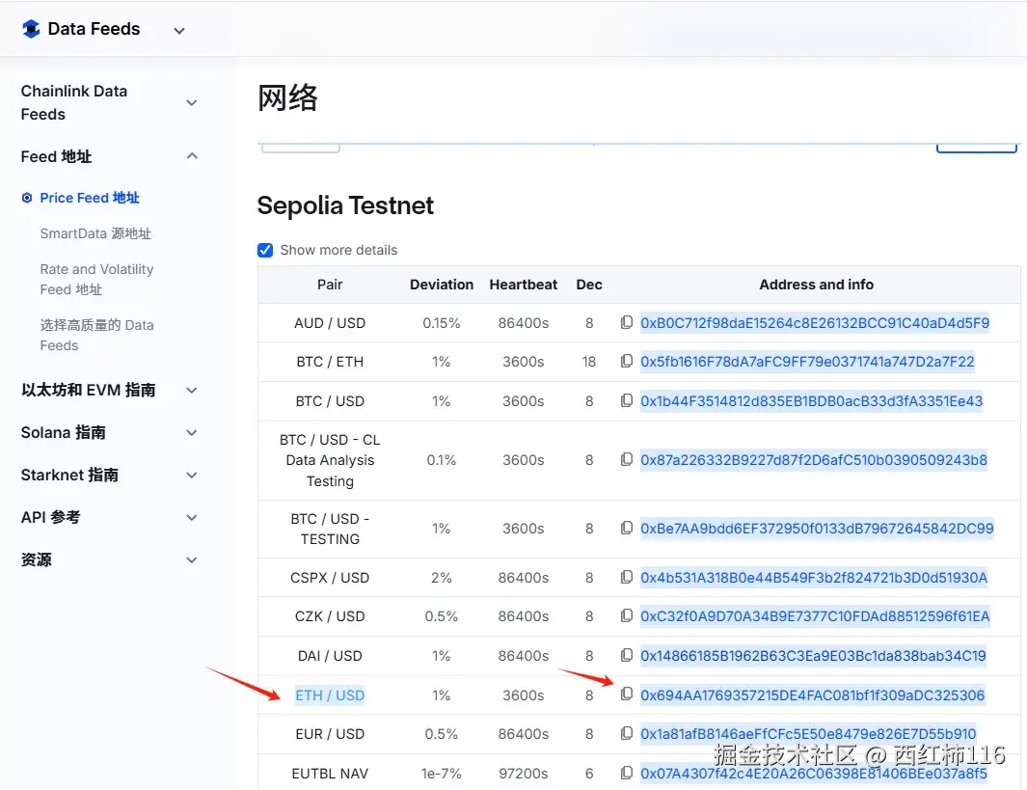The image size is (1027, 790).
Task: Click Data Feeds title in header
Action: [94, 29]
